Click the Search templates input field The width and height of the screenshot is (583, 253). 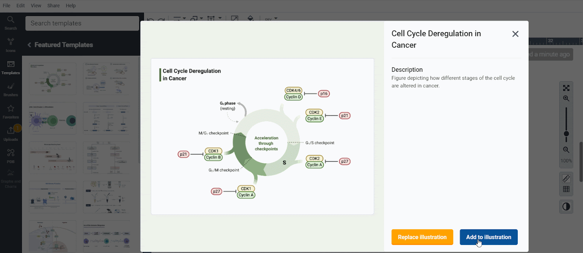coord(82,23)
